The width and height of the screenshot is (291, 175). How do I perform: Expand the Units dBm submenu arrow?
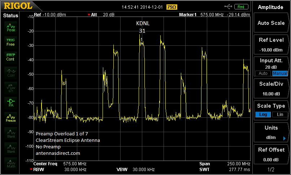point(284,138)
